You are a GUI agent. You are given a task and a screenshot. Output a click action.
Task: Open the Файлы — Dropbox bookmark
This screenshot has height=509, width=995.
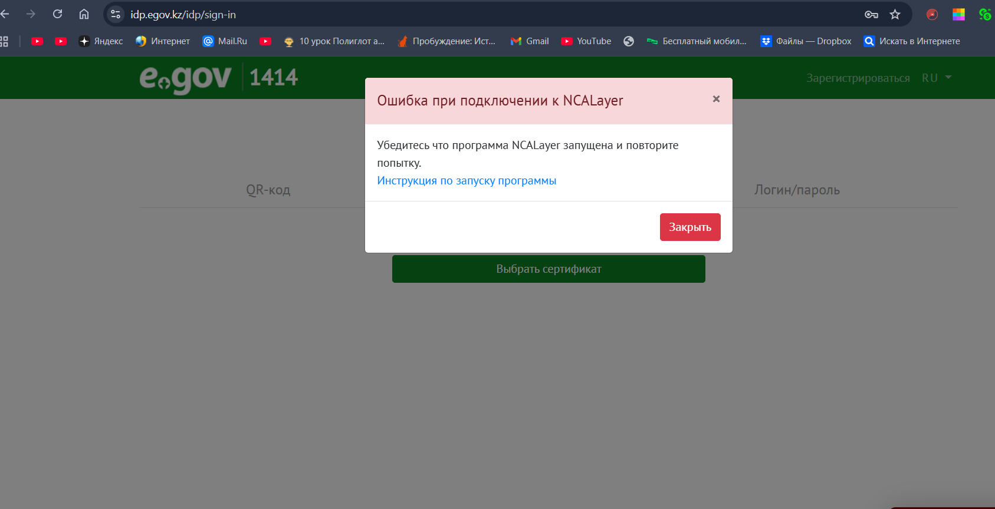[x=806, y=41]
